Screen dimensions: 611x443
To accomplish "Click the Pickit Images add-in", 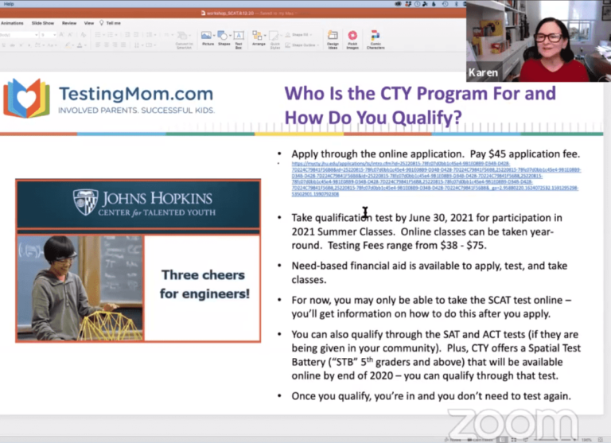I will pyautogui.click(x=352, y=38).
